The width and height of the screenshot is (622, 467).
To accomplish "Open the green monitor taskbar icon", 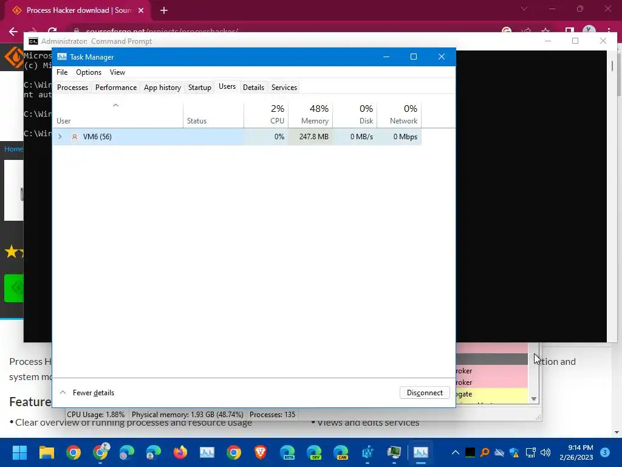I will [x=394, y=452].
